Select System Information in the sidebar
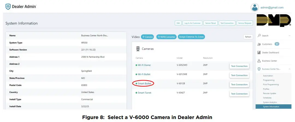Image resolution: width=295 pixels, height=122 pixels. (x=273, y=106)
